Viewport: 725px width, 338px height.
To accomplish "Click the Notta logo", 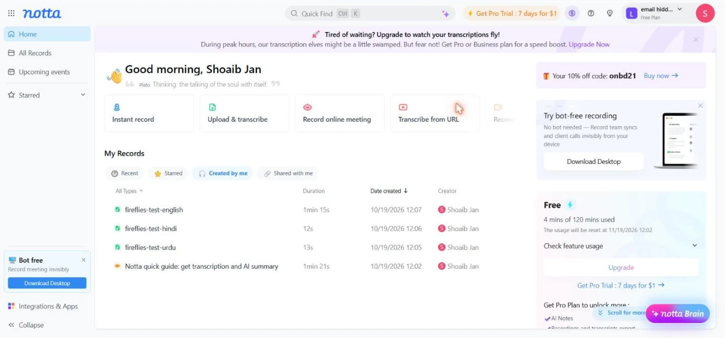I will (42, 13).
